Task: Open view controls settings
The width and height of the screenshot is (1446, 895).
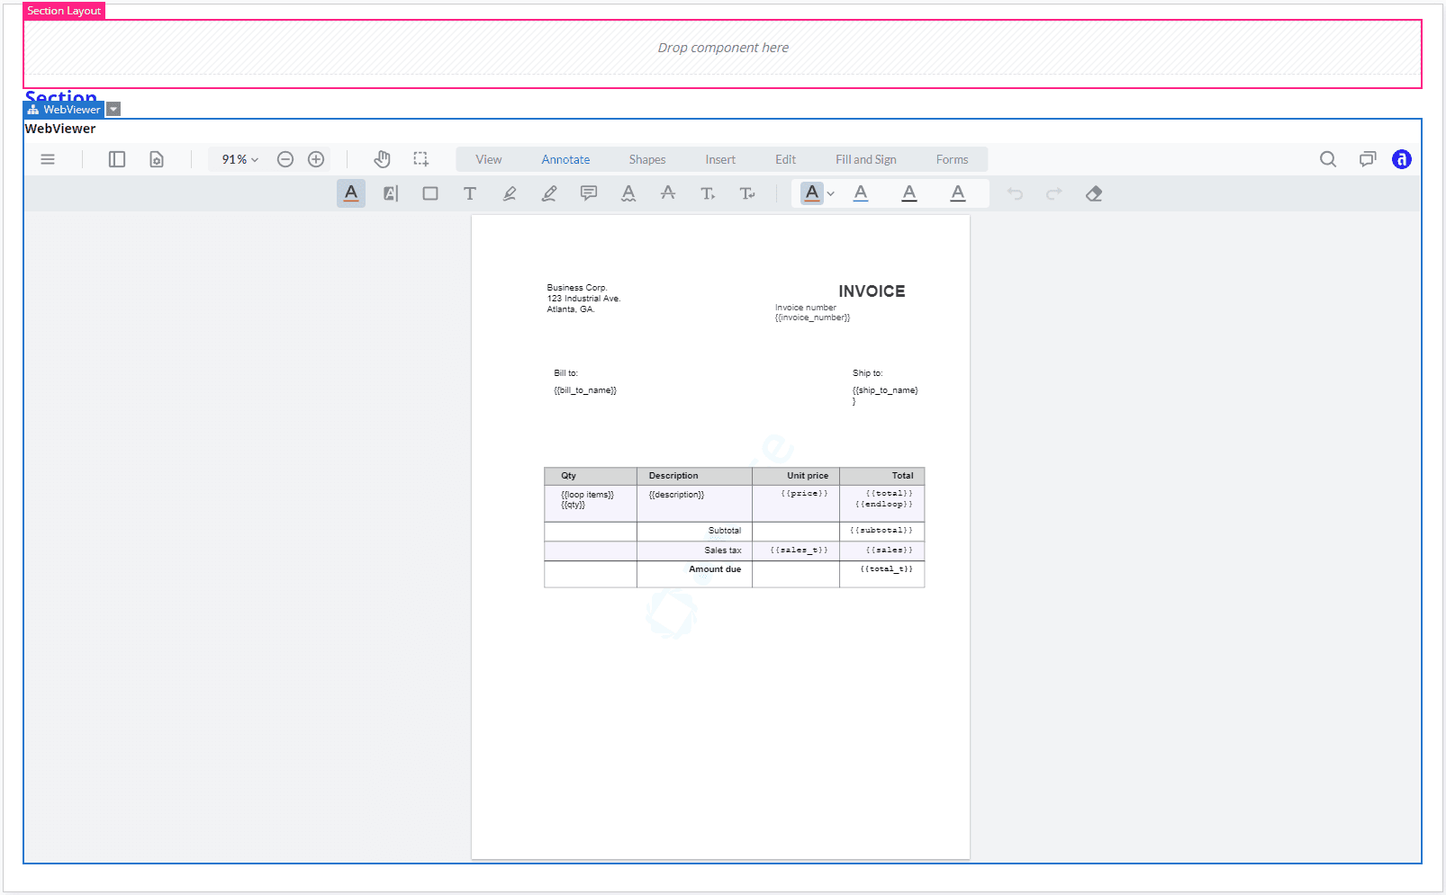Action: (x=157, y=159)
